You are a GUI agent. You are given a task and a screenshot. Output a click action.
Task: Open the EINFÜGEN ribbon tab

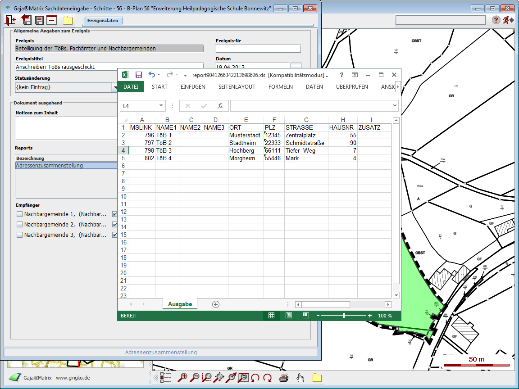point(193,87)
